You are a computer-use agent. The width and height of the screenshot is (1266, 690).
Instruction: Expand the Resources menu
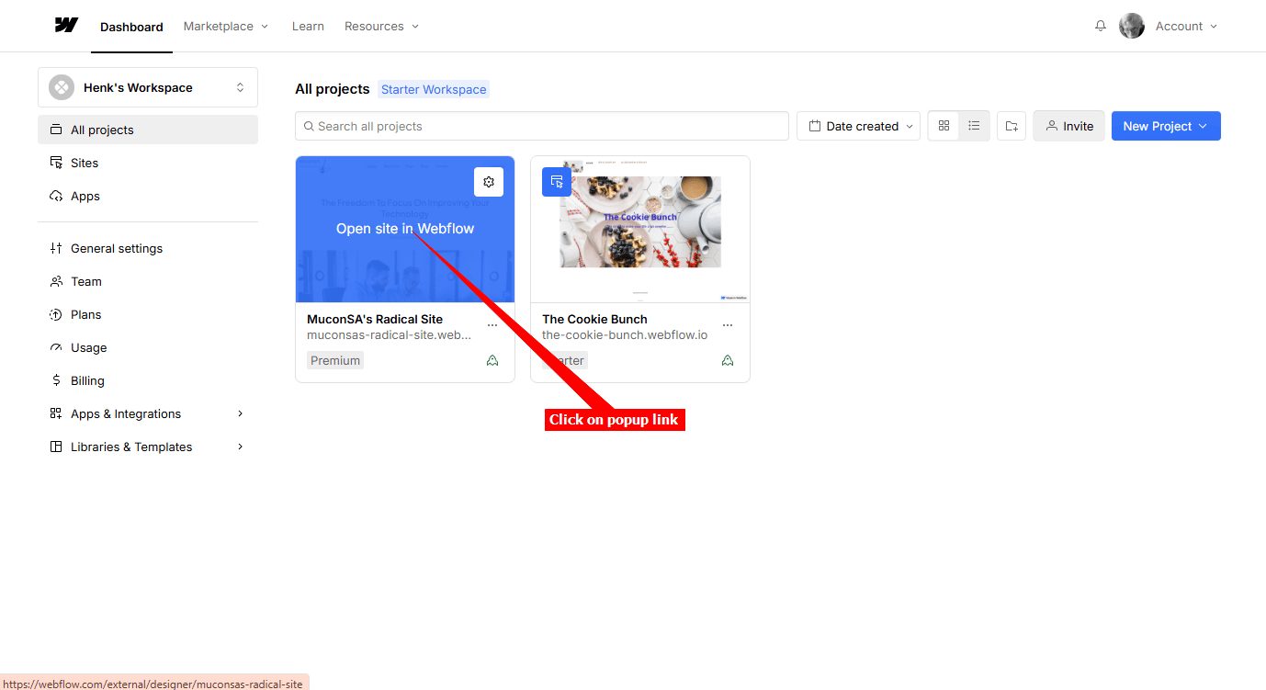click(381, 26)
